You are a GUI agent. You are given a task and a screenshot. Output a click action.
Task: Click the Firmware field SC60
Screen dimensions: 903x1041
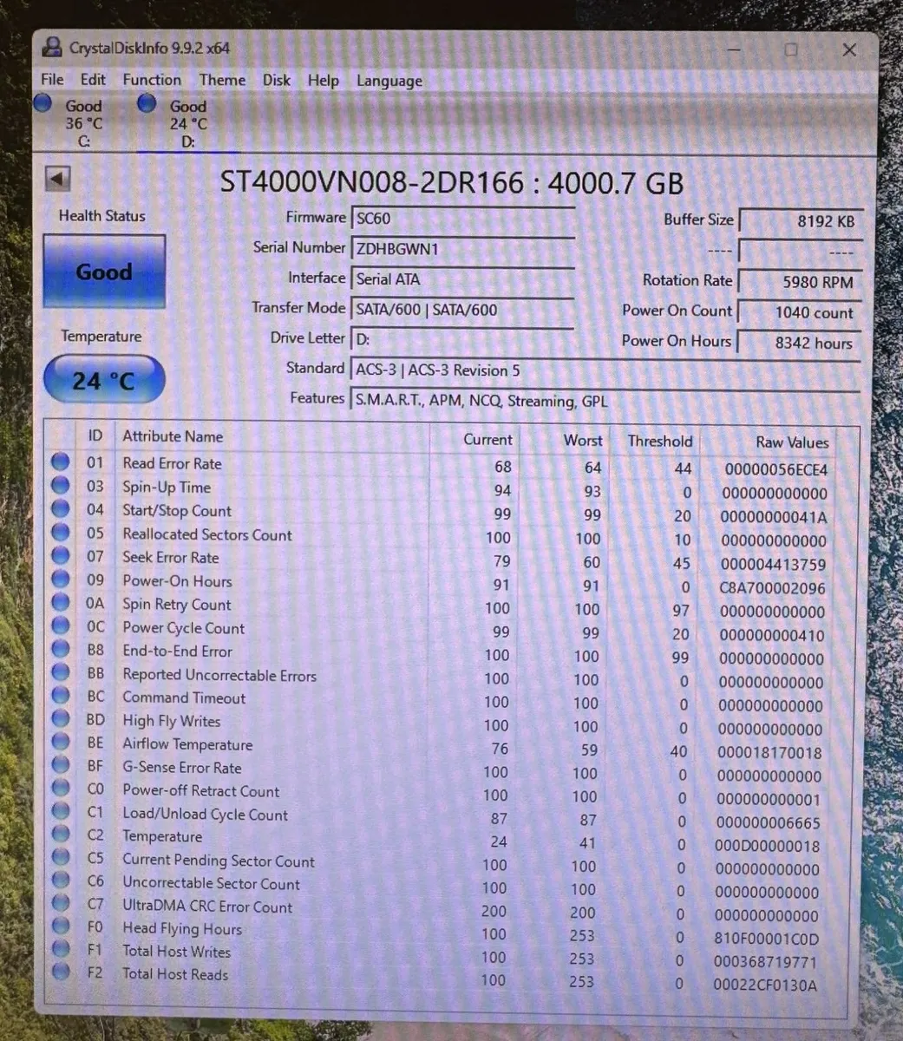462,219
